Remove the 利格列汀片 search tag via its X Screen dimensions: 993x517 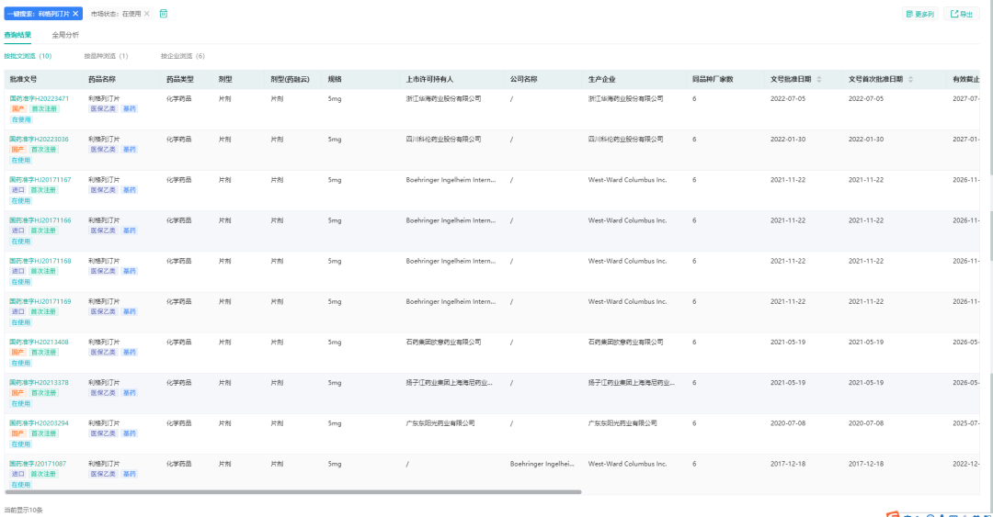[x=75, y=13]
